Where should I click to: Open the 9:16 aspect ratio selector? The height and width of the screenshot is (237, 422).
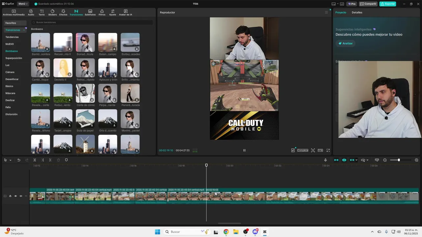(320, 150)
